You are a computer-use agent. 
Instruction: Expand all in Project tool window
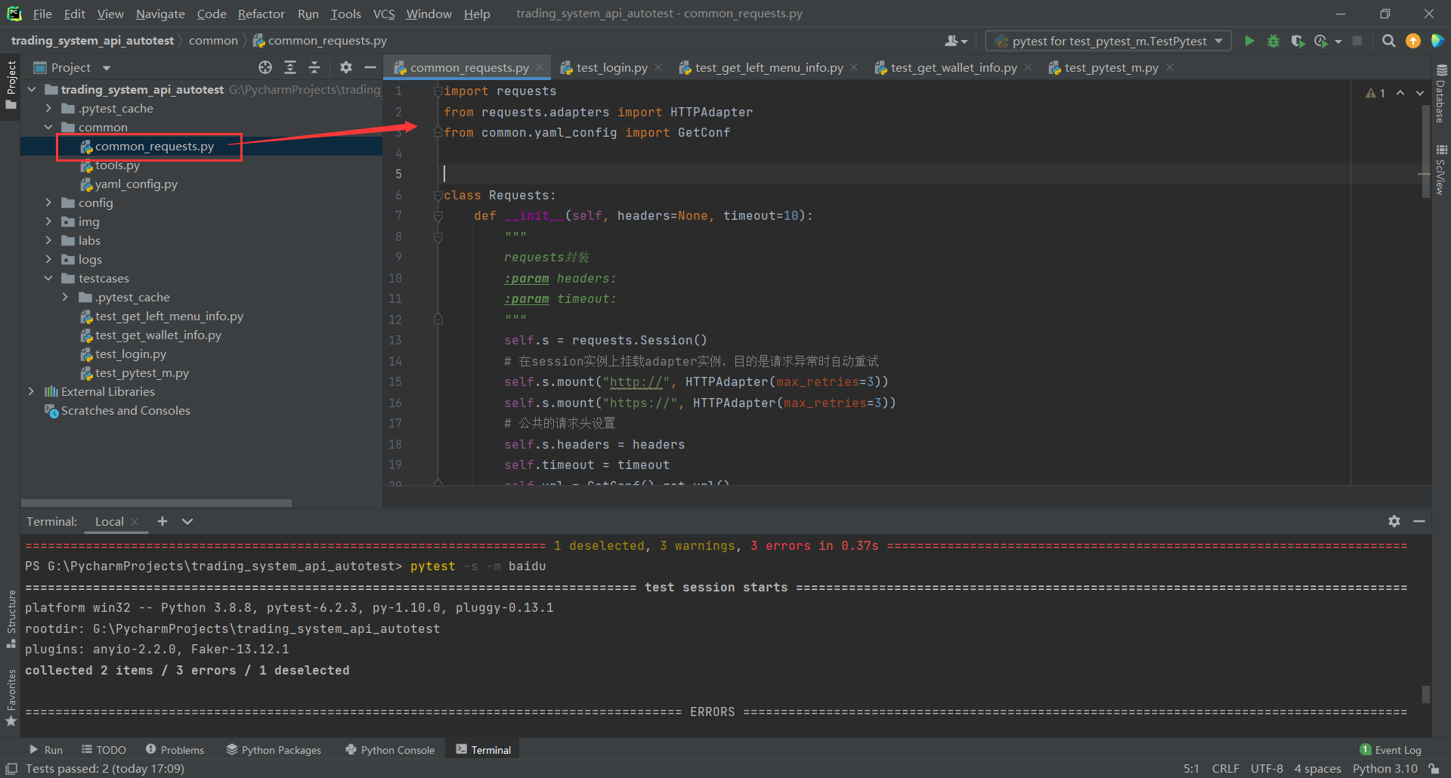pyautogui.click(x=290, y=67)
